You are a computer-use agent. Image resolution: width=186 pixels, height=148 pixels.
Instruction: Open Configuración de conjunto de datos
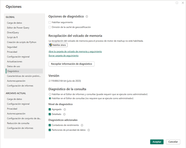tap(24, 118)
